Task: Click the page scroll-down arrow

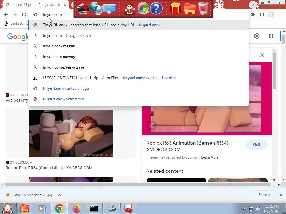Action: 284,180
